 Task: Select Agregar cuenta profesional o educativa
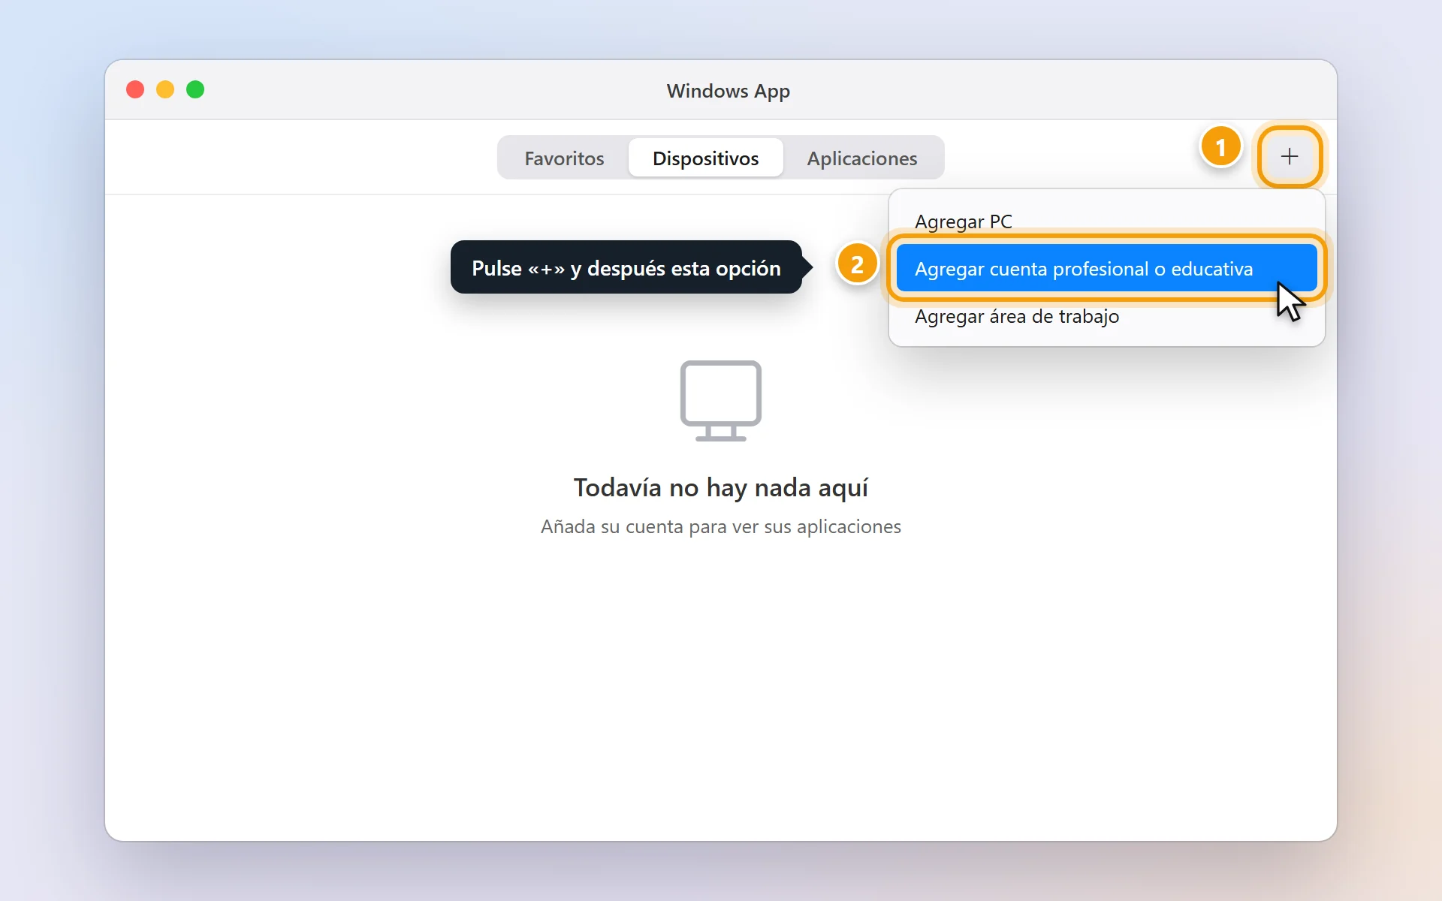(1106, 268)
